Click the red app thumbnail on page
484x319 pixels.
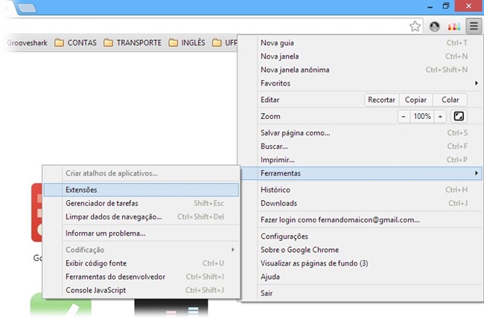(x=36, y=213)
